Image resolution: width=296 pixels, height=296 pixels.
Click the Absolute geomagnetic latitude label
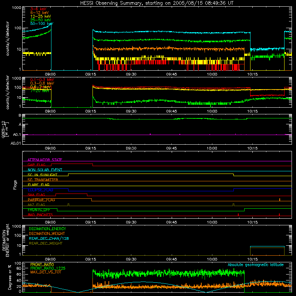[x=256, y=265]
